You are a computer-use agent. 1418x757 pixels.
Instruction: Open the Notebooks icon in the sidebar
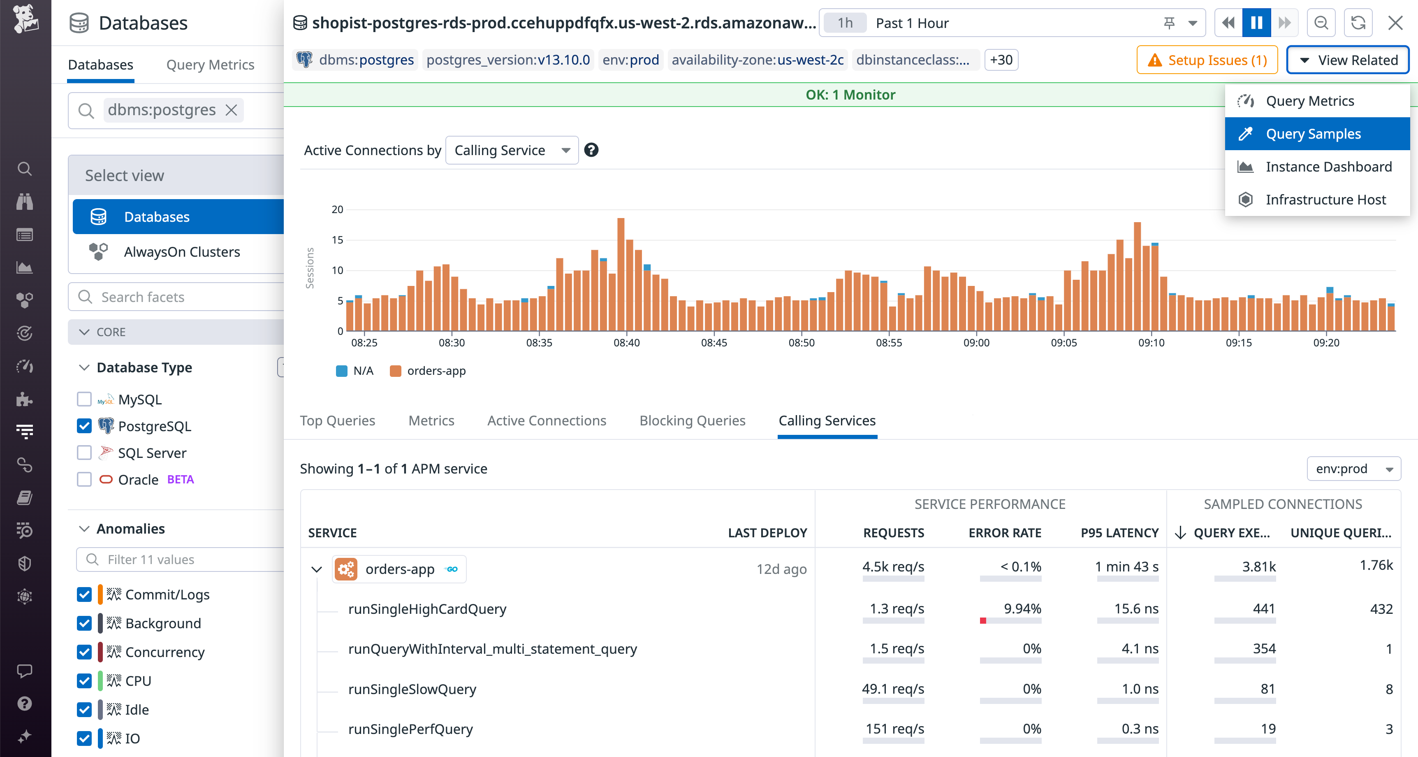[x=25, y=497]
